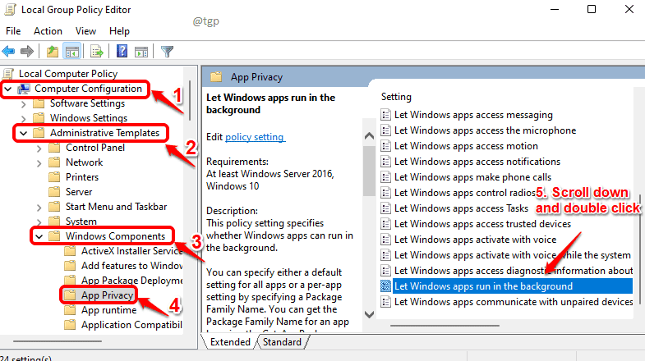Screen dimensions: 645x361
Task: Click the Forward arrow toolbar icon
Action: 29,52
